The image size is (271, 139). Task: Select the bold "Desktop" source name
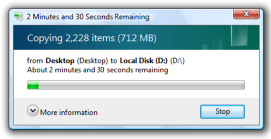coord(60,61)
